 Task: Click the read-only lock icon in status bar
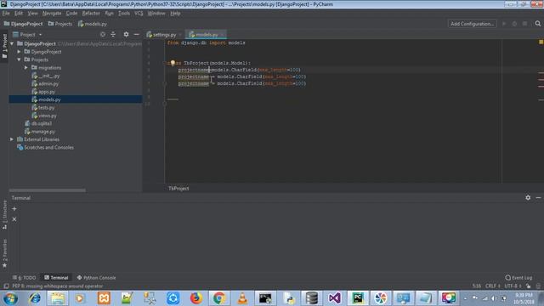(528, 286)
